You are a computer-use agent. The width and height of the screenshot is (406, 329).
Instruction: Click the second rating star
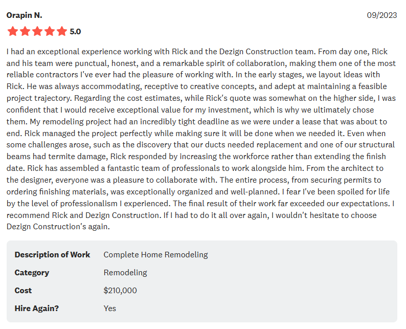[x=25, y=31]
